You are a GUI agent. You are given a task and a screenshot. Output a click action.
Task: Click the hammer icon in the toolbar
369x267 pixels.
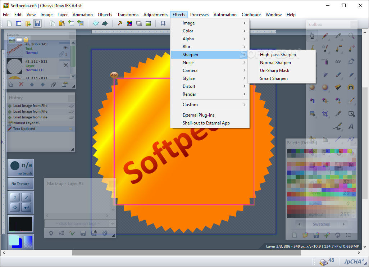[x=120, y=23]
